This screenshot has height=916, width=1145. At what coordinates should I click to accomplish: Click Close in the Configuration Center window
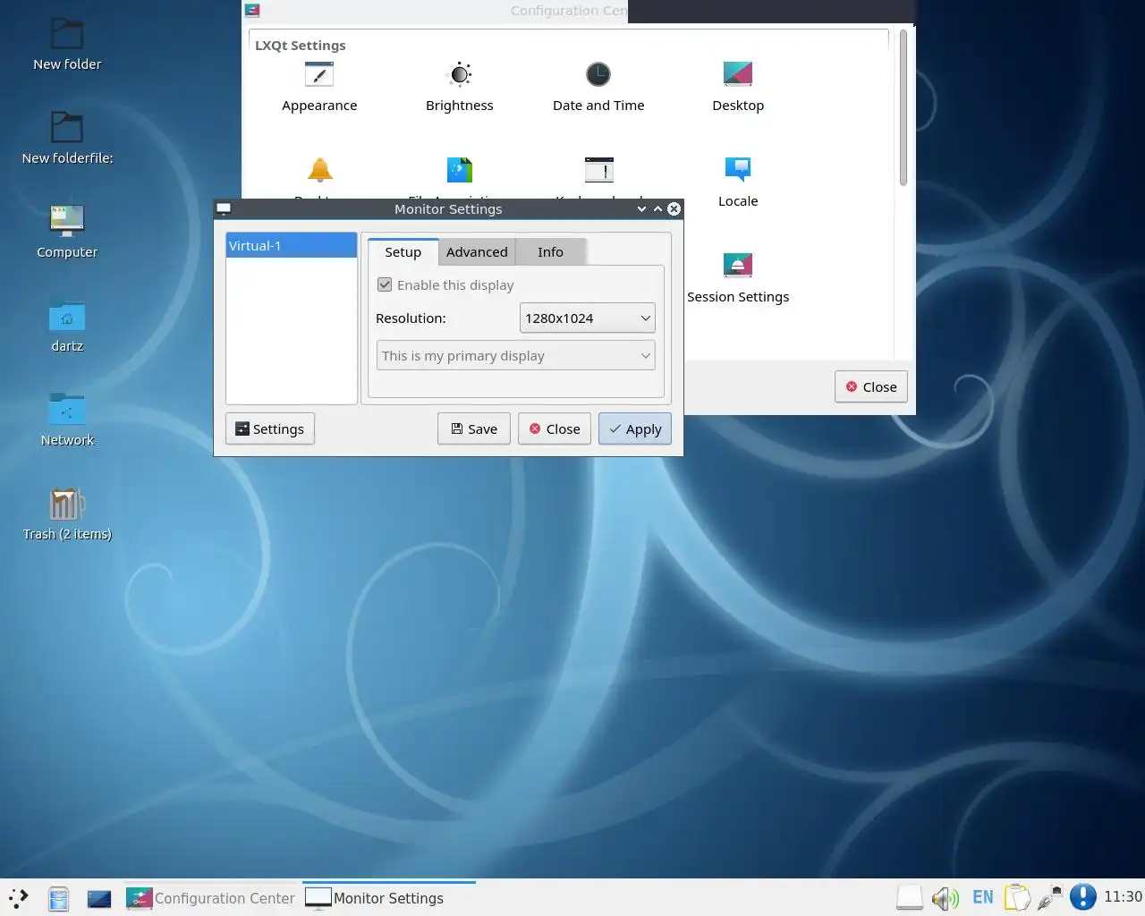pos(871,386)
